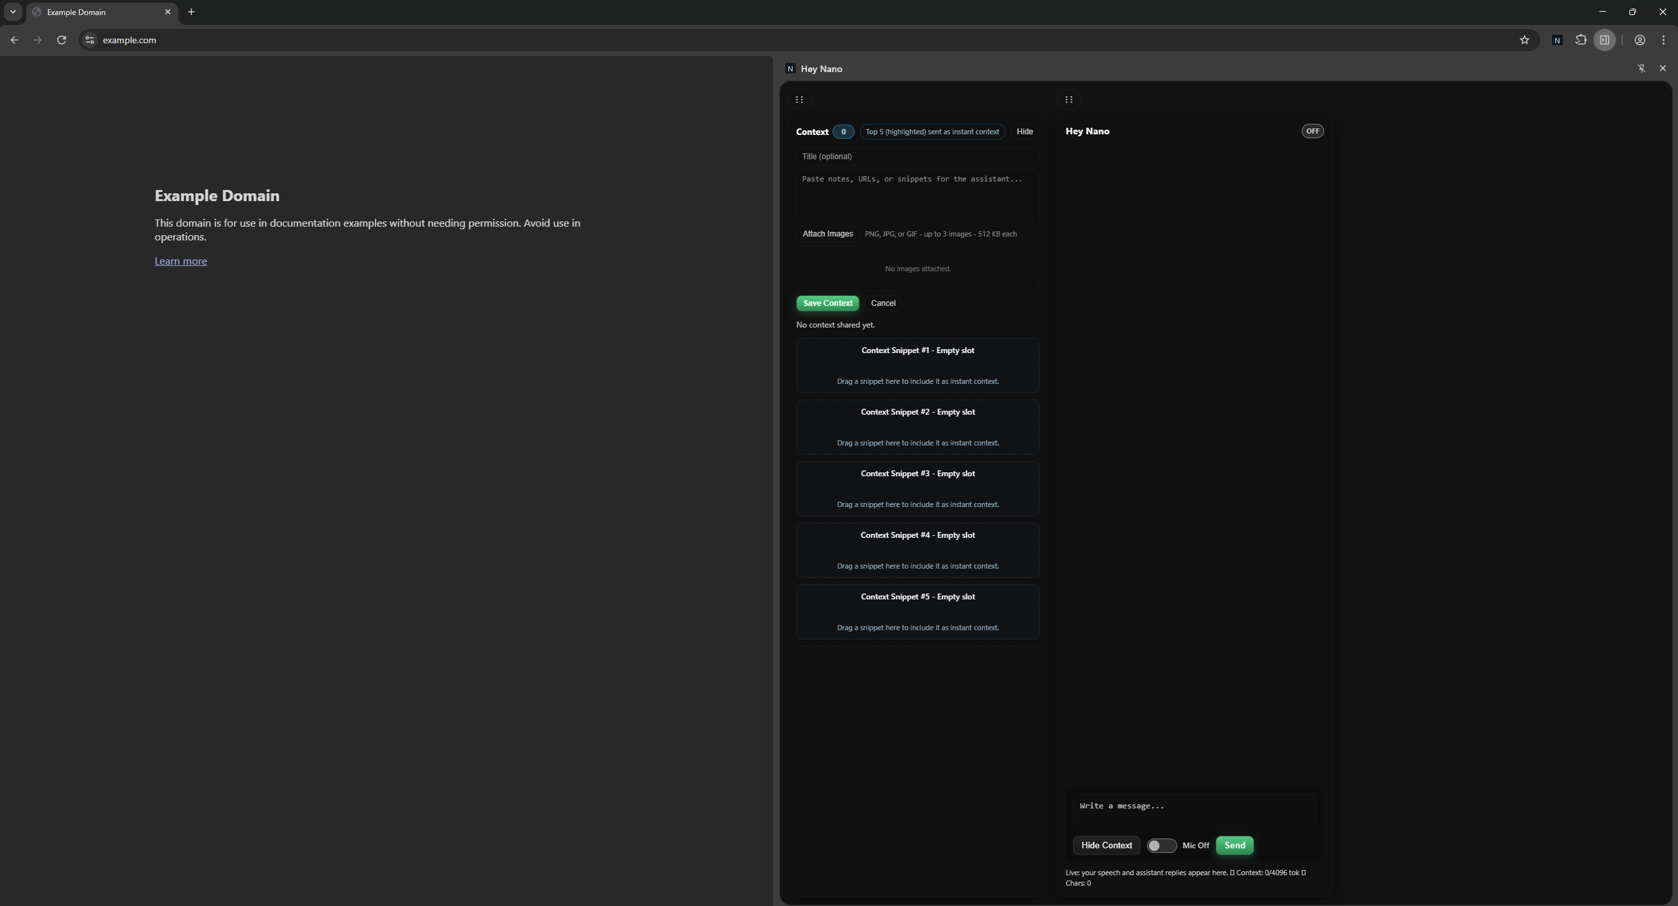Screen dimensions: 1678x906
Task: Click the Hey Nano chat panel drag handle
Action: (x=1068, y=100)
